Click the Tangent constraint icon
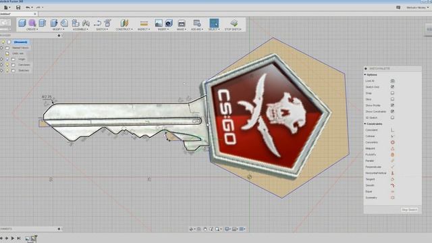Viewport: 432px width, 243px height. pos(393,180)
